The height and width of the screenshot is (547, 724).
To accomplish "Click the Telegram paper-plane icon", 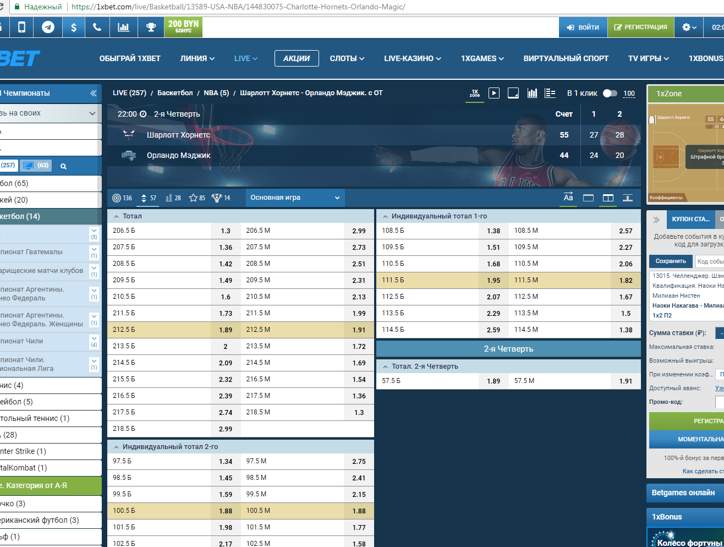I will tap(48, 27).
